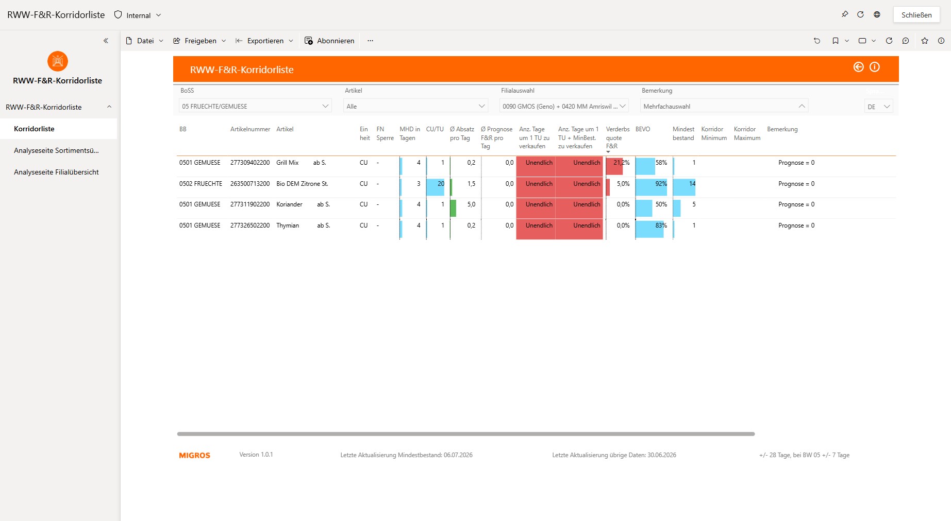Collapse the Bemerkung Mehrfachauswahl dropdown
The height and width of the screenshot is (521, 951).
[x=724, y=106]
